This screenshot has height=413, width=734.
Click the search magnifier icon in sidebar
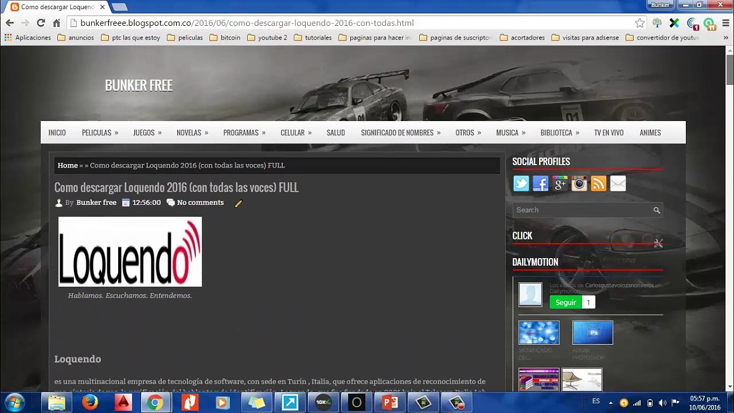pos(657,211)
